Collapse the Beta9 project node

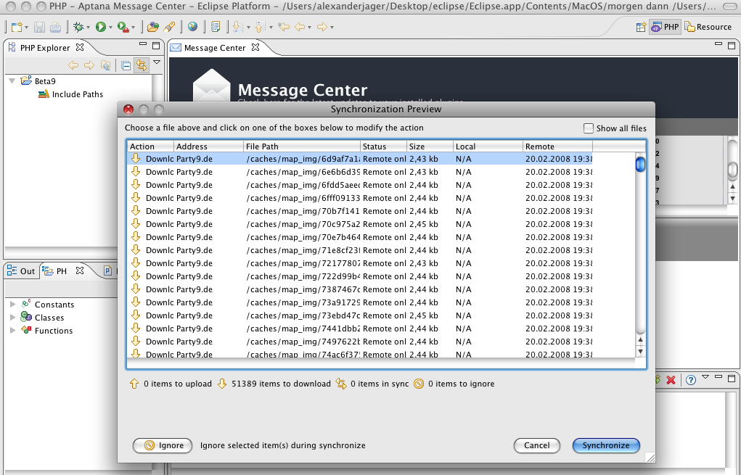click(12, 80)
